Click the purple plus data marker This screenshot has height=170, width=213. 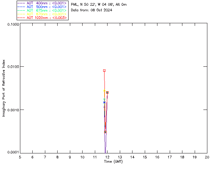click(104, 107)
